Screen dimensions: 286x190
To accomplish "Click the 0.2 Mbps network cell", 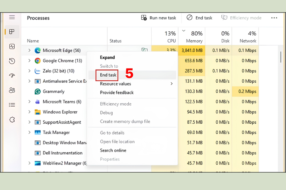I will pos(245,92).
